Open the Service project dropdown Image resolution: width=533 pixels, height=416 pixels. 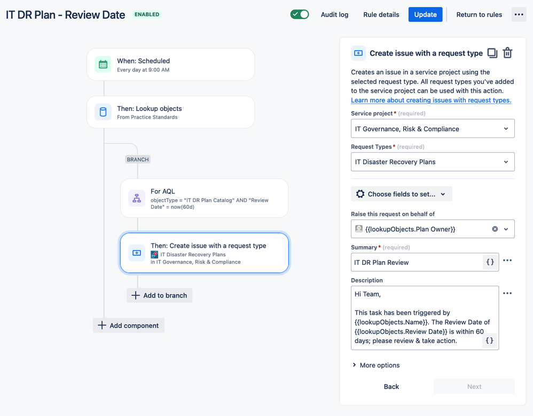tap(433, 129)
